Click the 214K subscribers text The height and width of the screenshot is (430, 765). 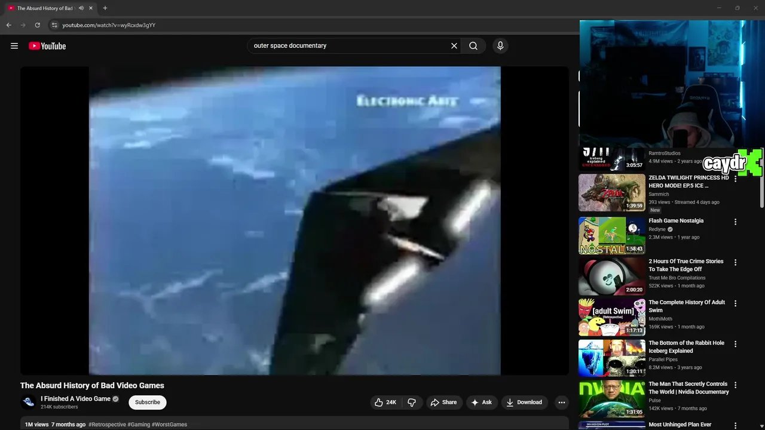coord(59,407)
